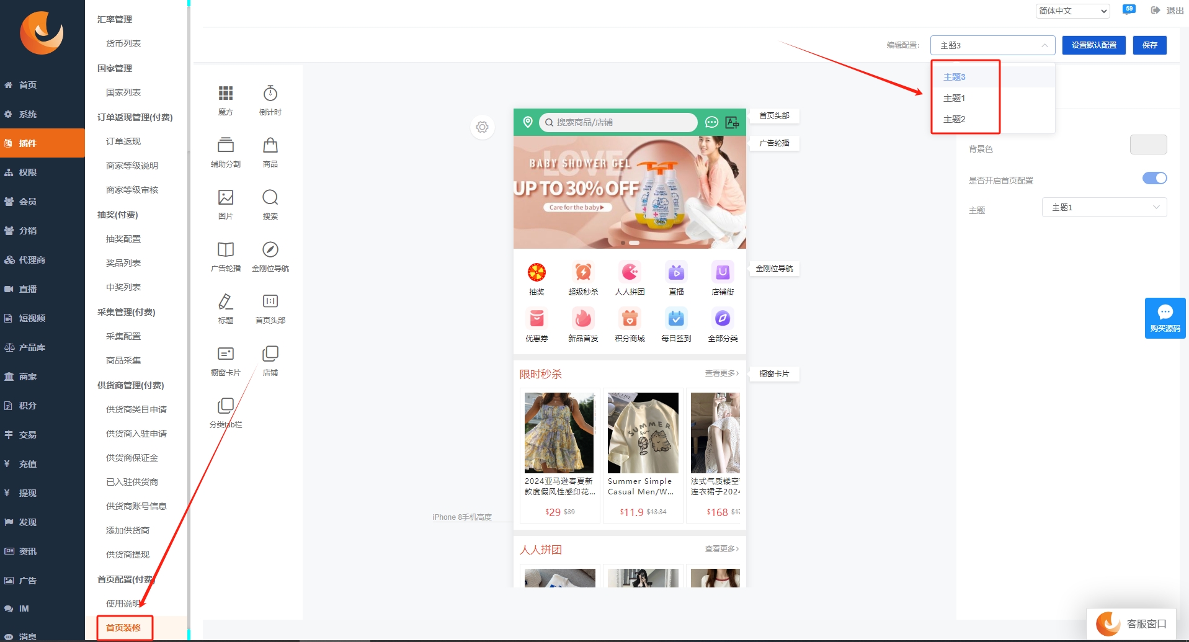Viewport: 1189px width, 642px height.
Task: Open the 直播 sidebar menu
Action: click(x=42, y=289)
